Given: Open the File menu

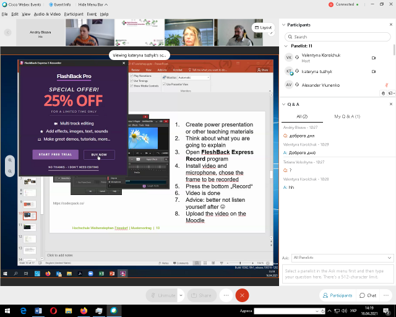Looking at the screenshot, I should (4, 14).
